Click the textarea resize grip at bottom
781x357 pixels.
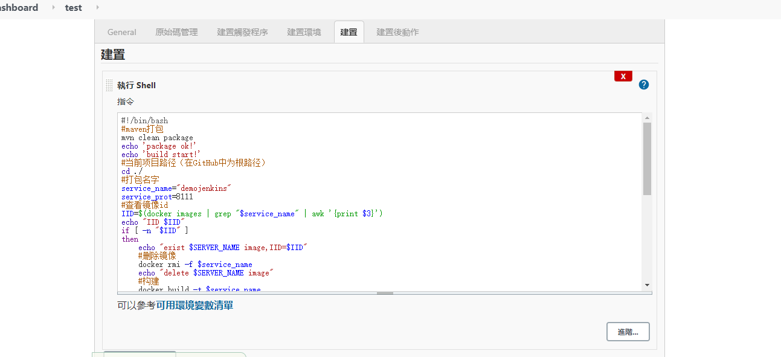click(385, 293)
